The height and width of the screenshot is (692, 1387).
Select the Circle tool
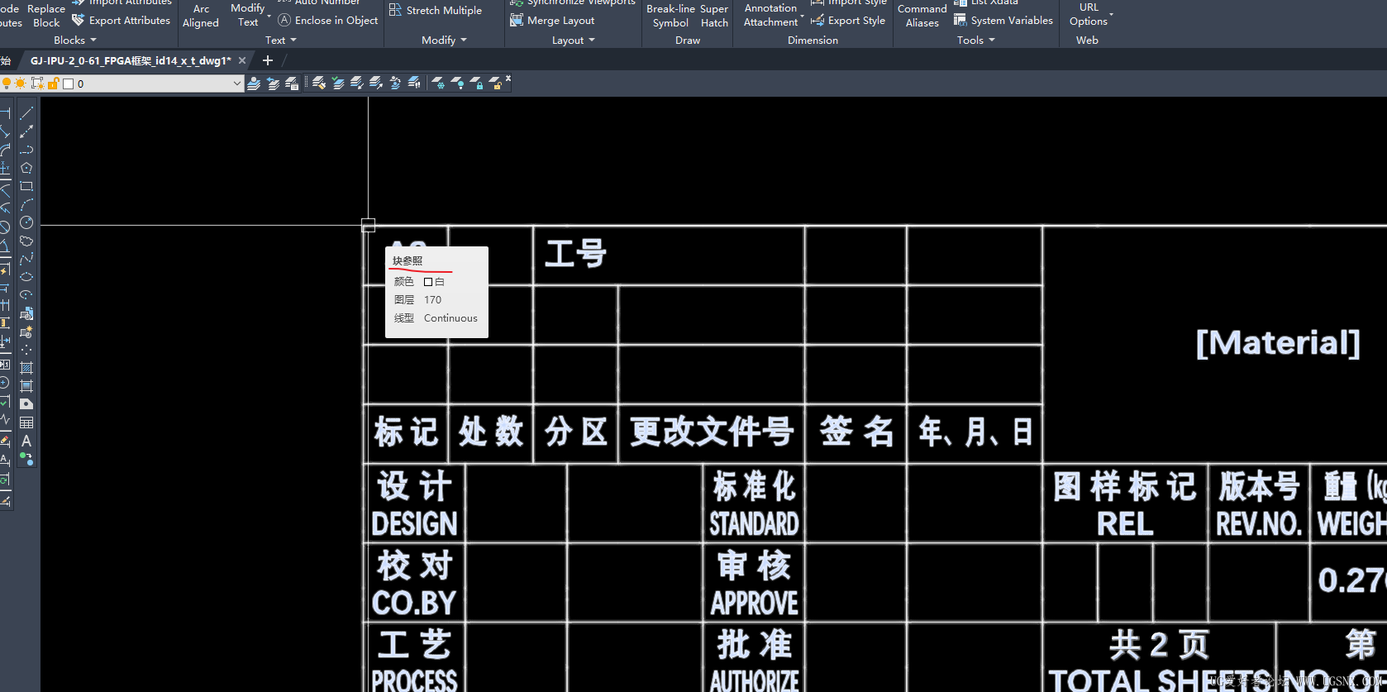[26, 222]
